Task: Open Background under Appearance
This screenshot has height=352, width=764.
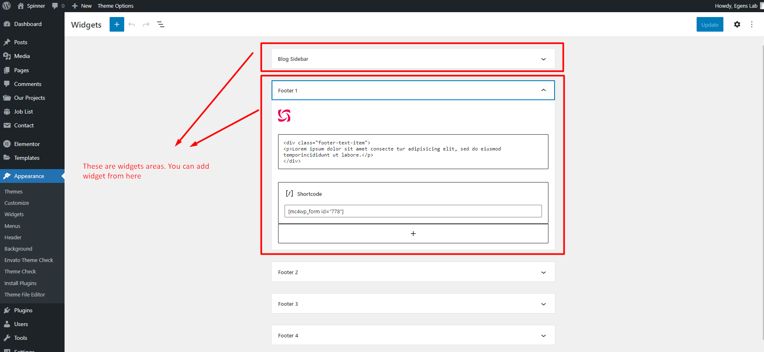Action: [x=18, y=249]
